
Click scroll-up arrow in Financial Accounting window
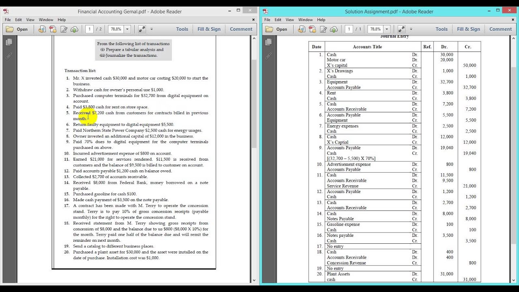point(254,39)
